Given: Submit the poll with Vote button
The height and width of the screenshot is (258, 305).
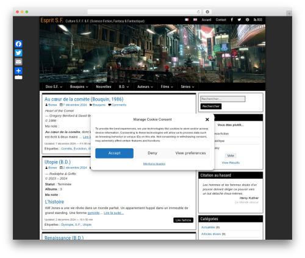Looking at the screenshot, I should (231, 156).
